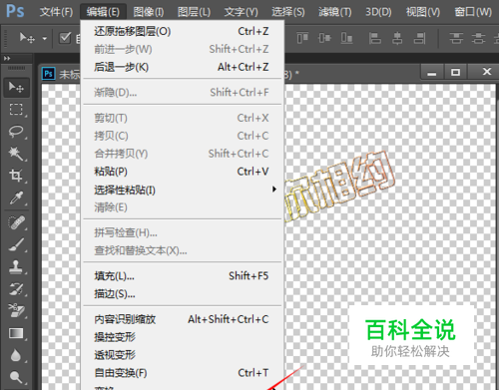Select the Clone Stamp tool
This screenshot has height=390, width=499.
click(x=16, y=266)
